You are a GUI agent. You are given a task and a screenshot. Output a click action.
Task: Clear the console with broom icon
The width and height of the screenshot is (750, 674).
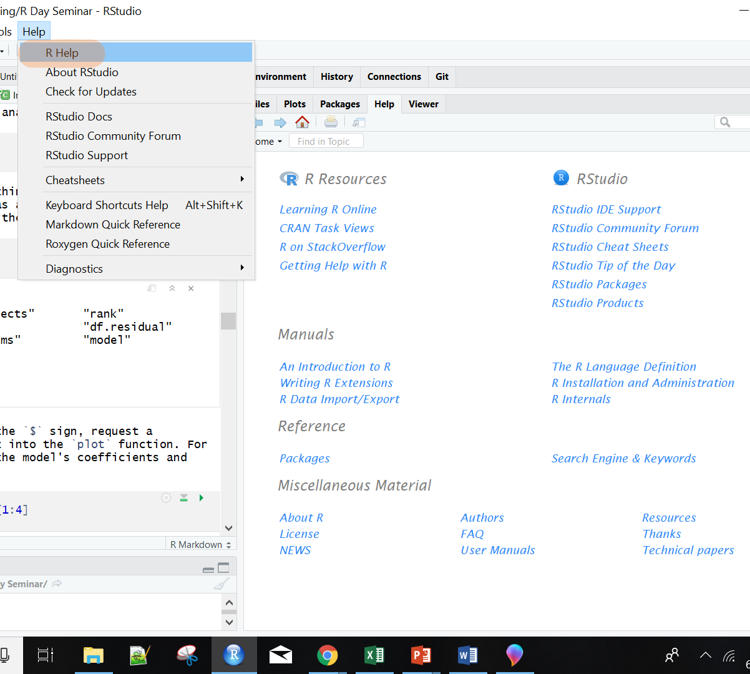222,584
